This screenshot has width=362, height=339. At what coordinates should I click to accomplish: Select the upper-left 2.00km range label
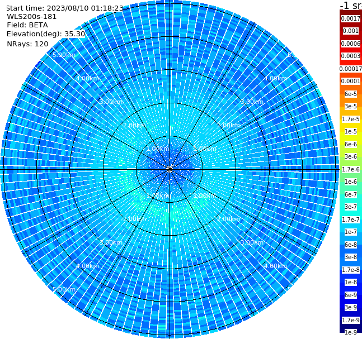135,125
